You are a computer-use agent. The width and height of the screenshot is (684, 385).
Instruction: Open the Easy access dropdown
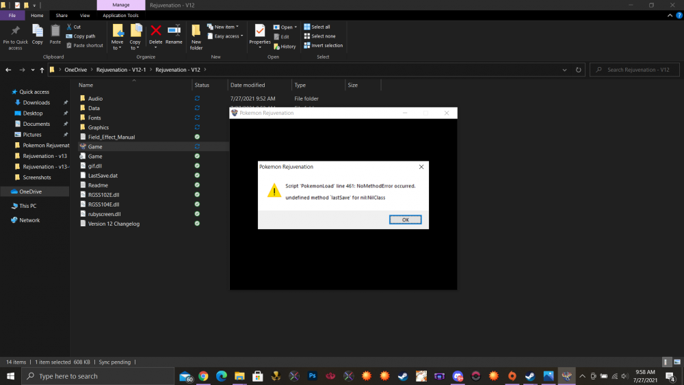225,36
